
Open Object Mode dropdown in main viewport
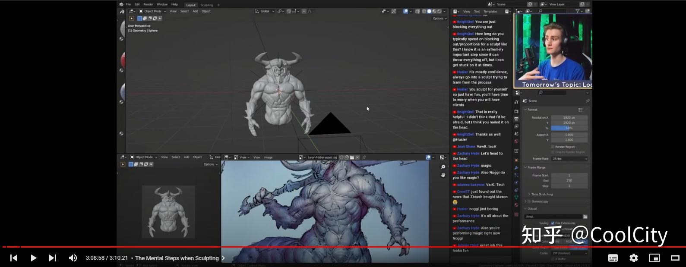tap(152, 11)
